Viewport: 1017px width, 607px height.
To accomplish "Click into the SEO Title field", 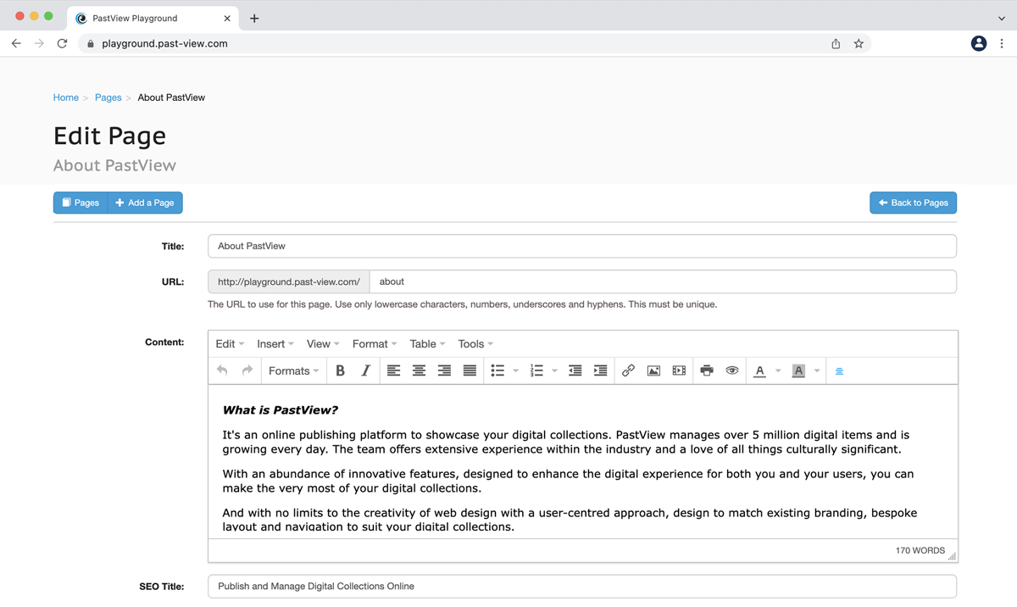I will point(581,586).
